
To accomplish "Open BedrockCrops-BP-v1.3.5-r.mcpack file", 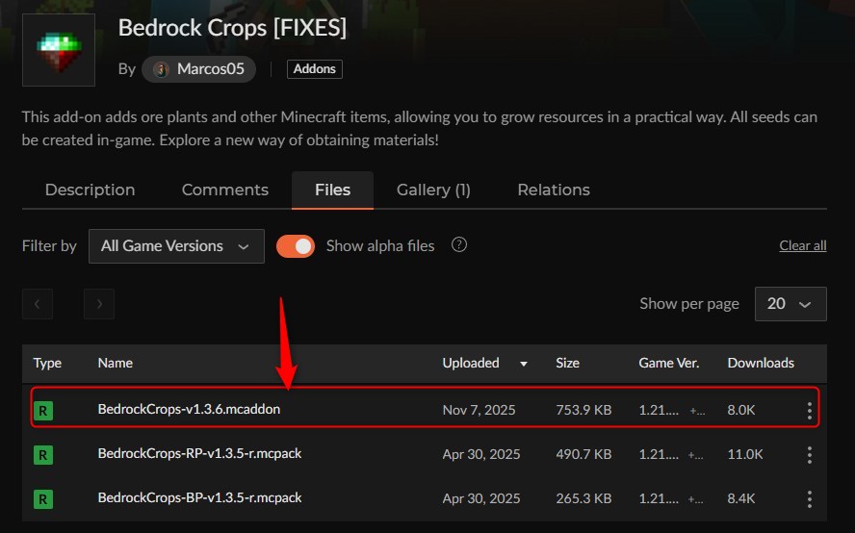I will coord(199,497).
